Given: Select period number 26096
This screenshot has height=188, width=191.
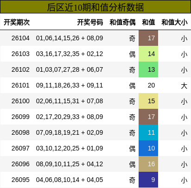Looking at the screenshot, I should coord(20,164).
